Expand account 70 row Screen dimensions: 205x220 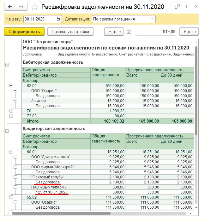(x=11, y=111)
